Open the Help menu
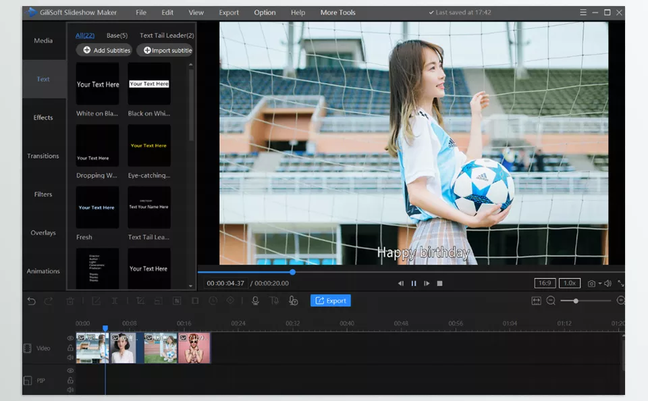Viewport: 648px width, 401px height. pos(298,12)
